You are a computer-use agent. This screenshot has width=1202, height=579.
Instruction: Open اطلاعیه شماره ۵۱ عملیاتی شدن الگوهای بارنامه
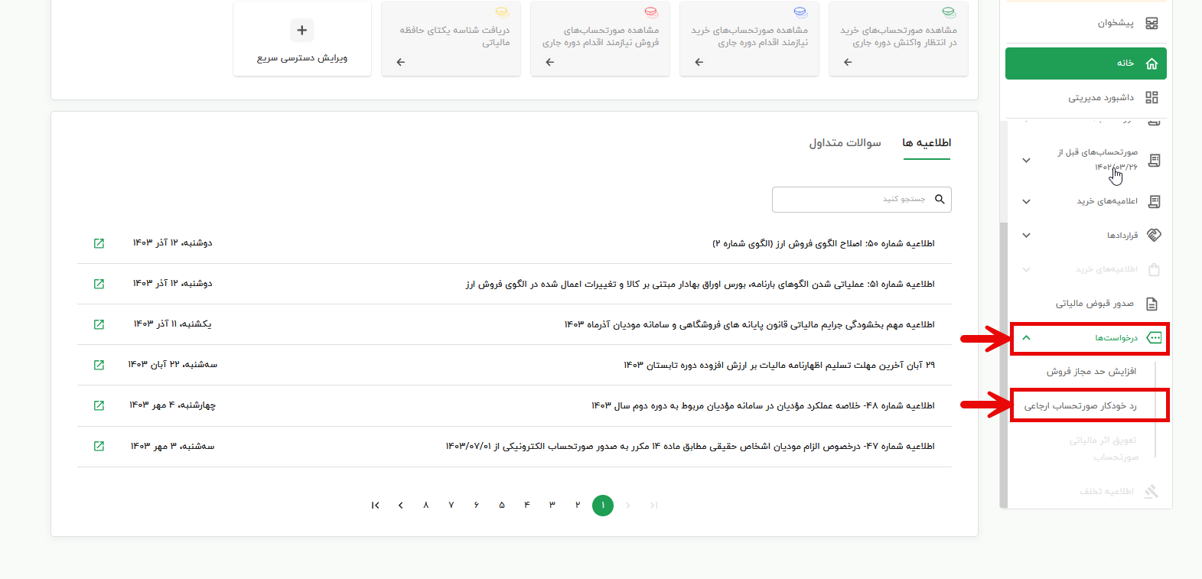[x=700, y=284]
